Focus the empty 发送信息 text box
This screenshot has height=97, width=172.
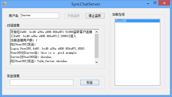point(42,82)
